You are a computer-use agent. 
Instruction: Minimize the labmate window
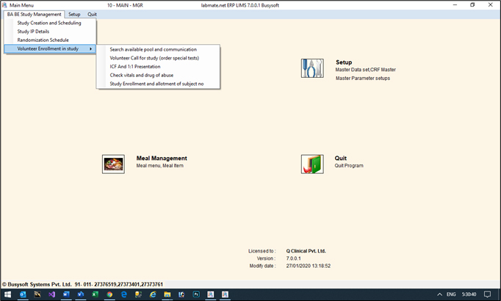[x=455, y=5]
